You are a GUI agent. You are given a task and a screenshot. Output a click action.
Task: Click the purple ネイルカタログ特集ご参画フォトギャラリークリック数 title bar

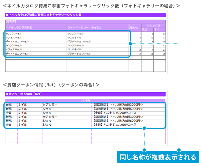85,15
